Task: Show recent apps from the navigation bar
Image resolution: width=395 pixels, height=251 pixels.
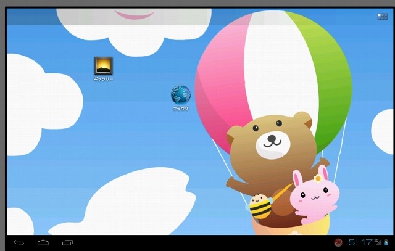Action: coord(67,242)
